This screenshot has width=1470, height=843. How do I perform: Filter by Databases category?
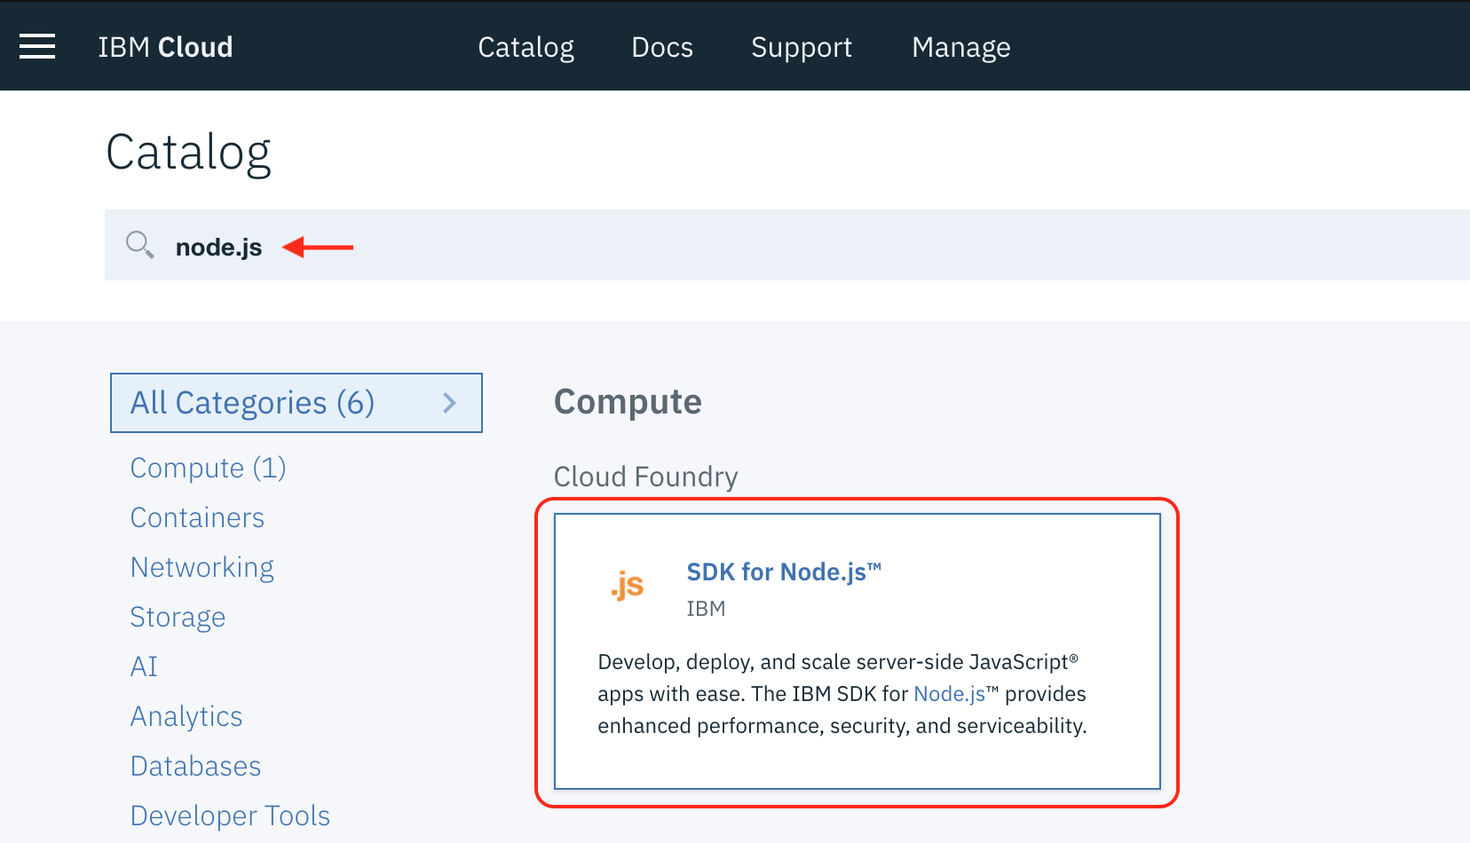196,766
